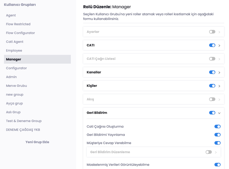The height and width of the screenshot is (169, 229).
Task: Select the Test & Deneme Group entry
Action: point(24,121)
